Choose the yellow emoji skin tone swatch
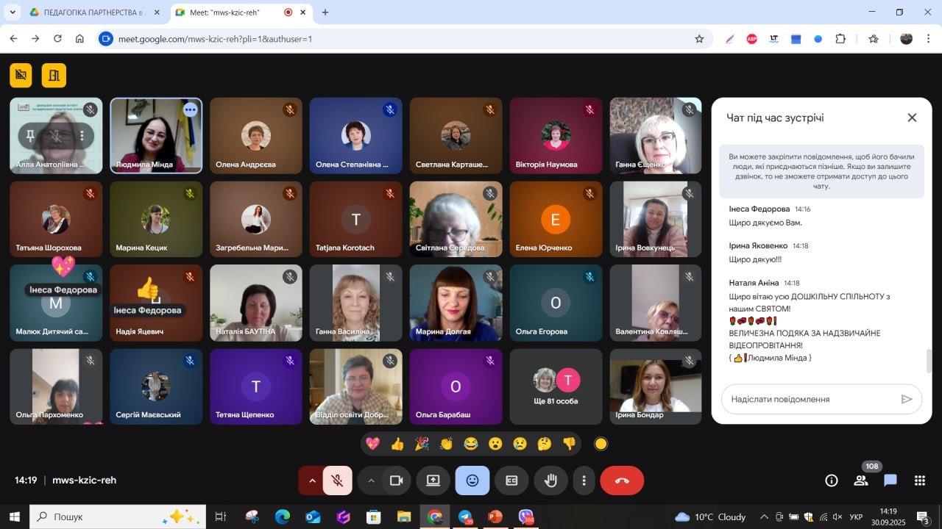 point(601,444)
